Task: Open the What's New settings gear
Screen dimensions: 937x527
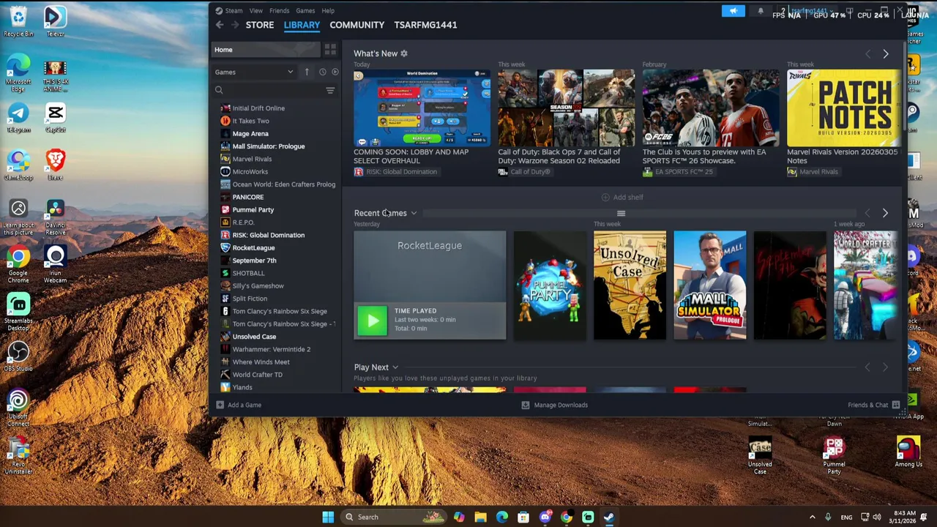Action: (x=403, y=53)
